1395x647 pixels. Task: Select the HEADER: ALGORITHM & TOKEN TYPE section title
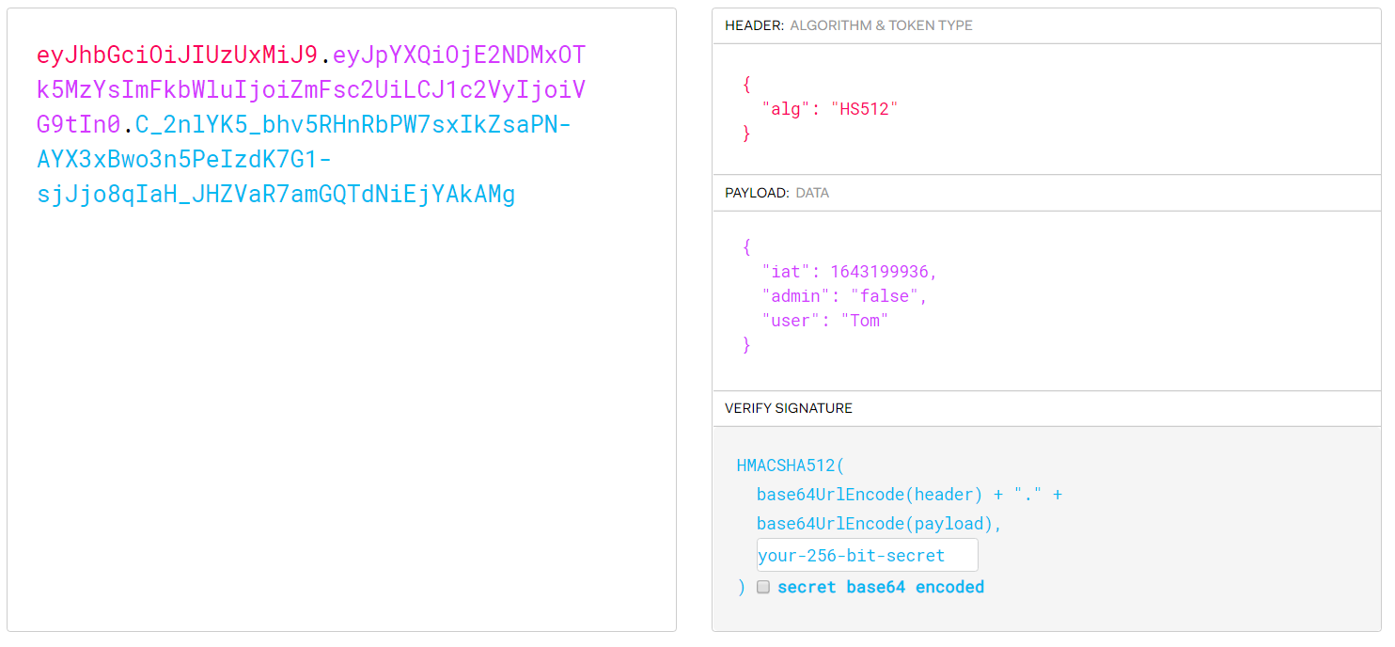pyautogui.click(x=848, y=25)
